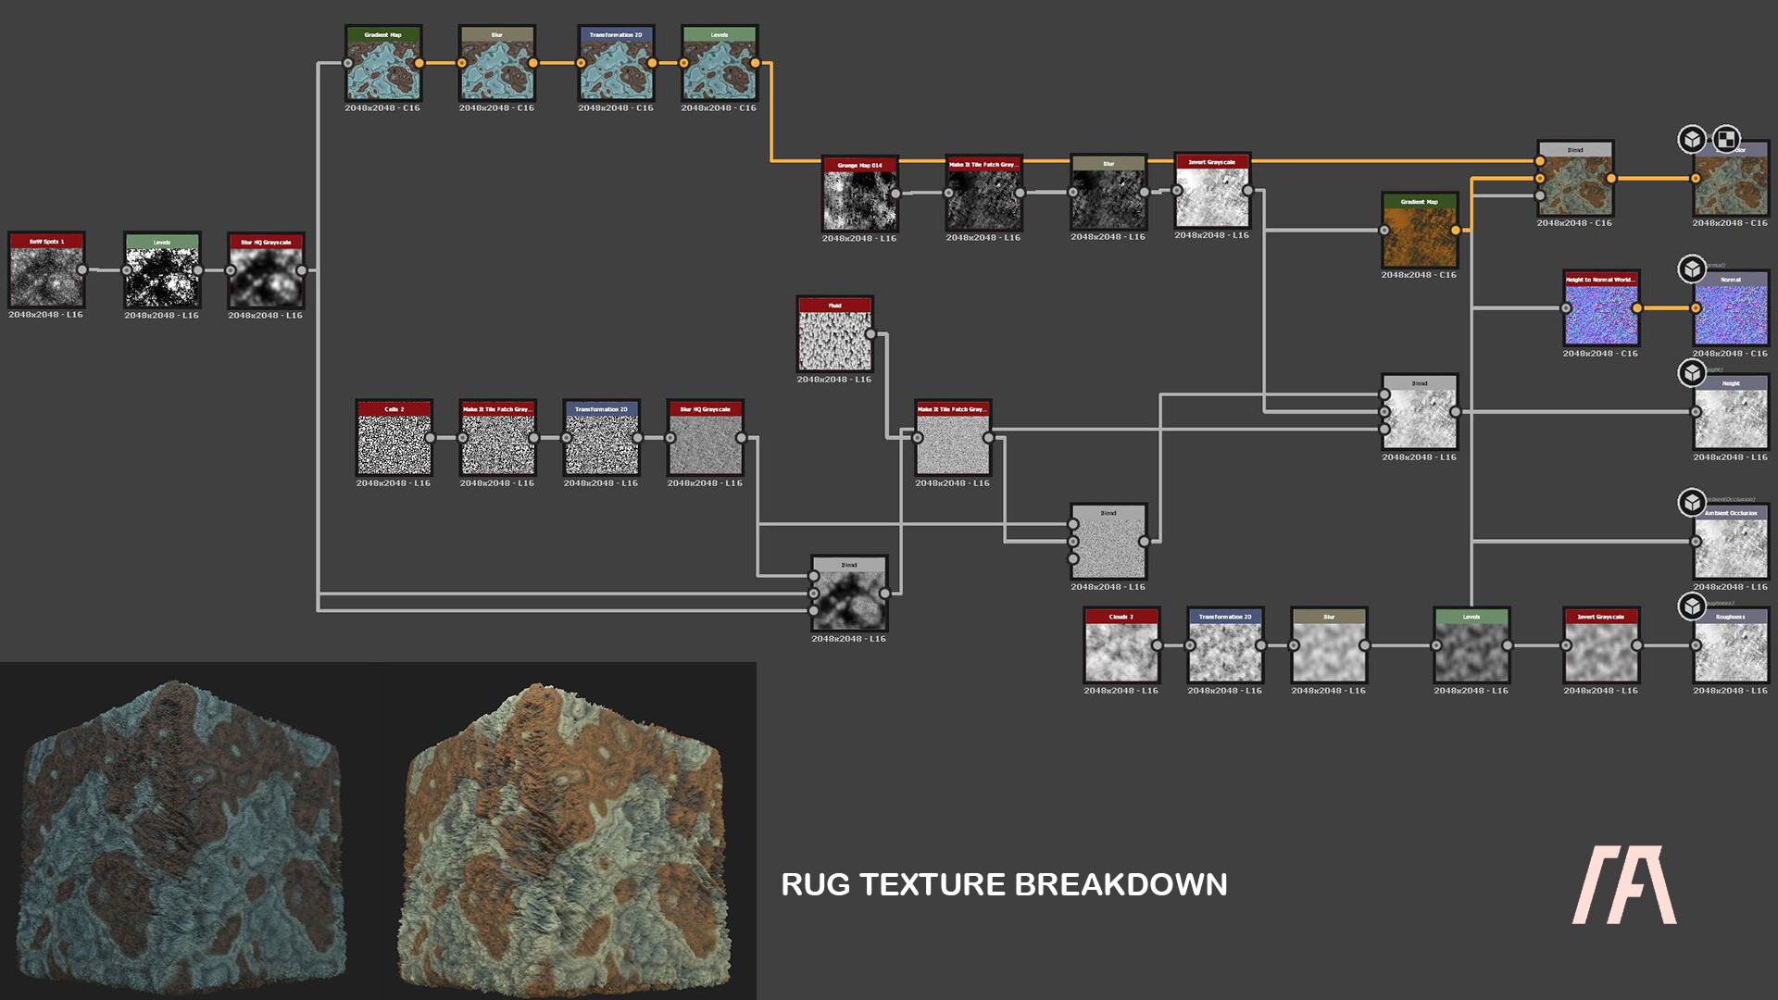Click the cube badge on the Roughness output

pyautogui.click(x=1692, y=606)
